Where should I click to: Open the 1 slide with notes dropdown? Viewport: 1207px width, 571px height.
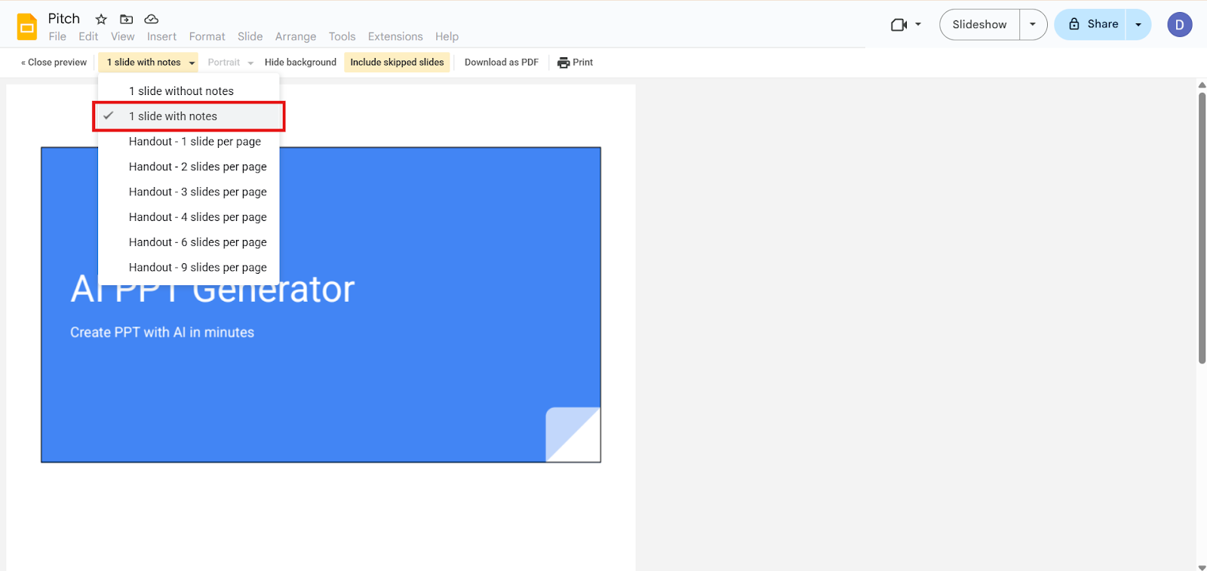tap(149, 63)
